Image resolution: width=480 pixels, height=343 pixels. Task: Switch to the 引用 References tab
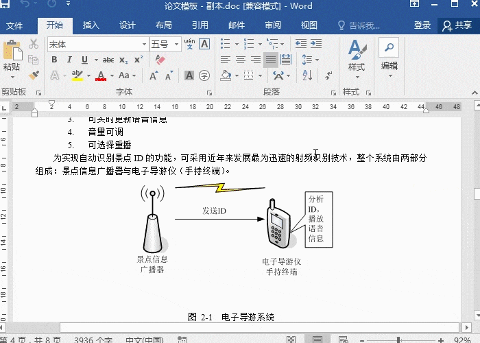[200, 25]
